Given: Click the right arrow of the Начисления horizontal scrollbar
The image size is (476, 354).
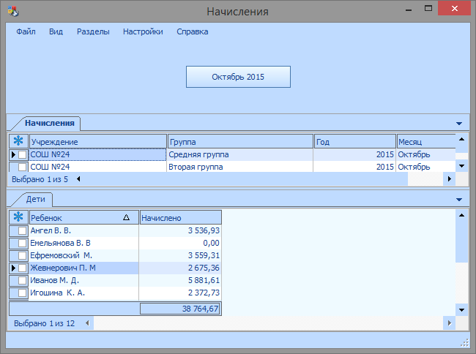Looking at the screenshot, I should 450,179.
